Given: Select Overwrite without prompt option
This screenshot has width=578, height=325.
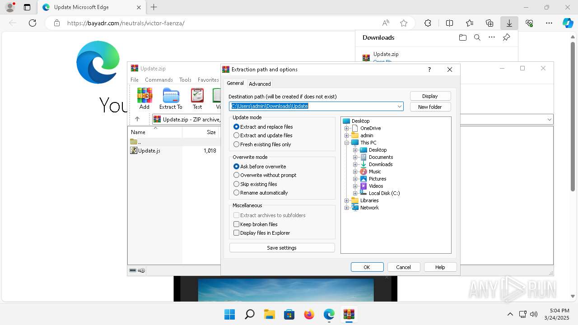Looking at the screenshot, I should click(x=265, y=175).
